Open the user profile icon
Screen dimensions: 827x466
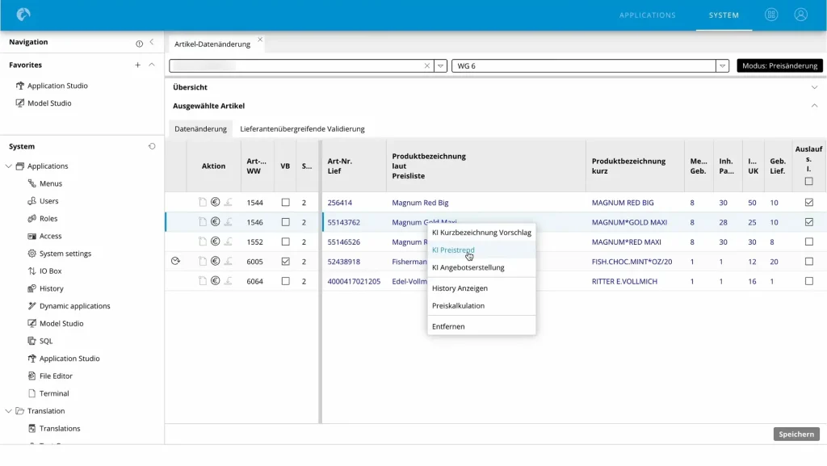800,15
